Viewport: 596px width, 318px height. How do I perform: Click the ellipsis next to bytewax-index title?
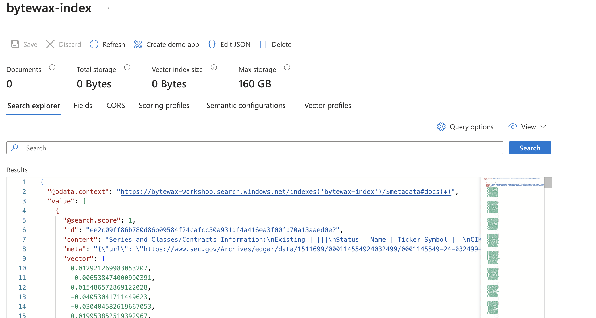[x=108, y=8]
